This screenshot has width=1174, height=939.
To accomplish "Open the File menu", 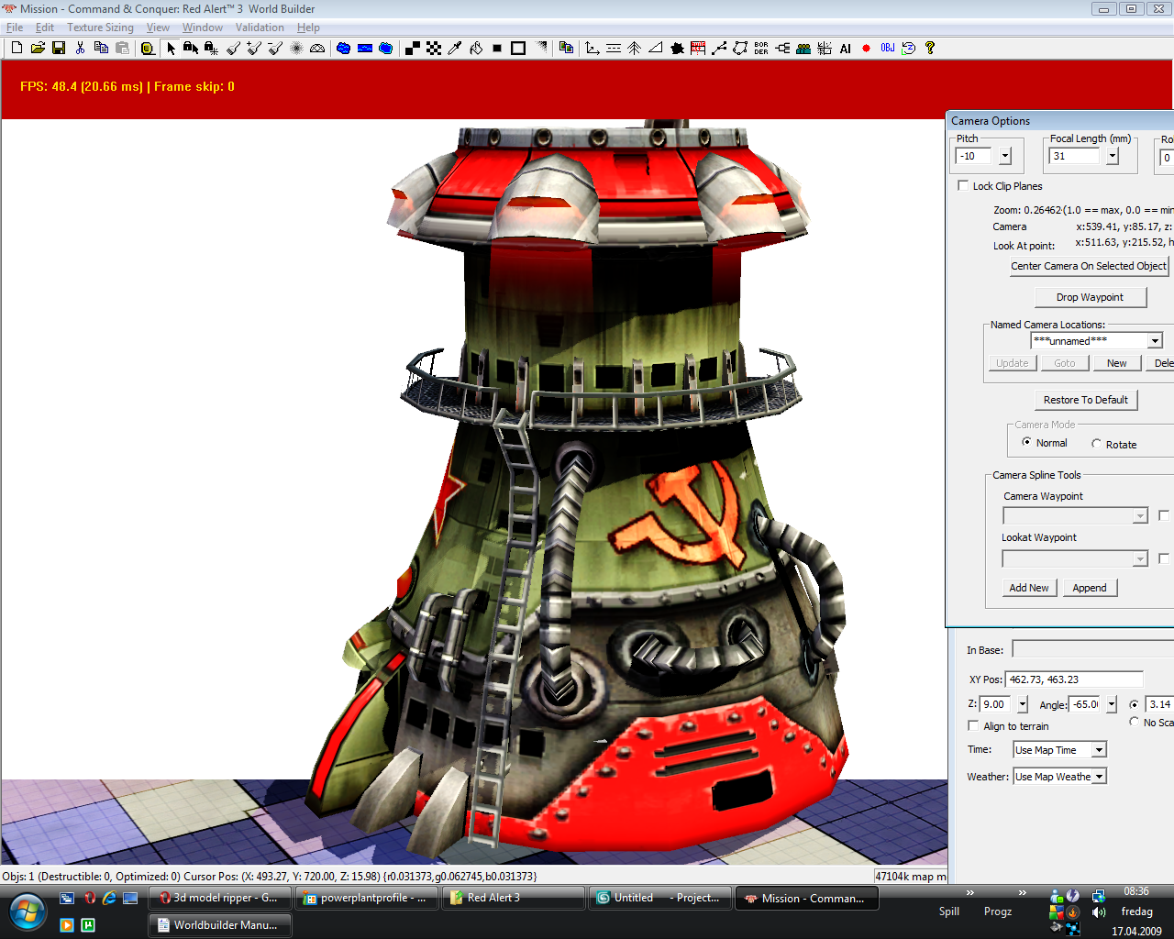I will click(x=15, y=28).
